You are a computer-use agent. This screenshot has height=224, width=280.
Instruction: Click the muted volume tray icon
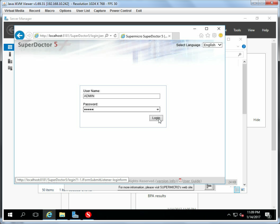[x=241, y=215]
